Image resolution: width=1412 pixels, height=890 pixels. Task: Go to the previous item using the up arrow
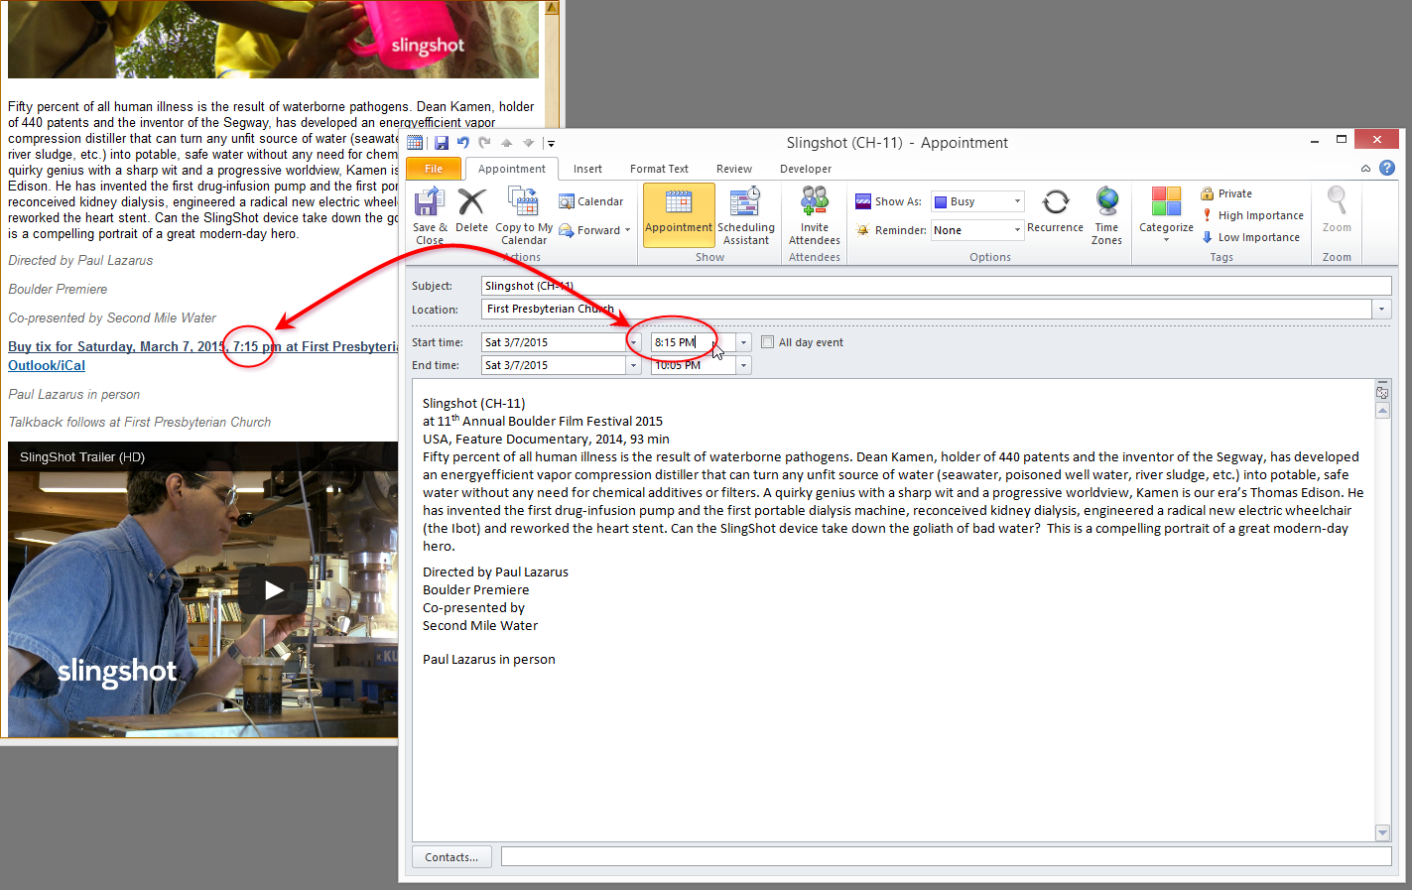click(506, 143)
